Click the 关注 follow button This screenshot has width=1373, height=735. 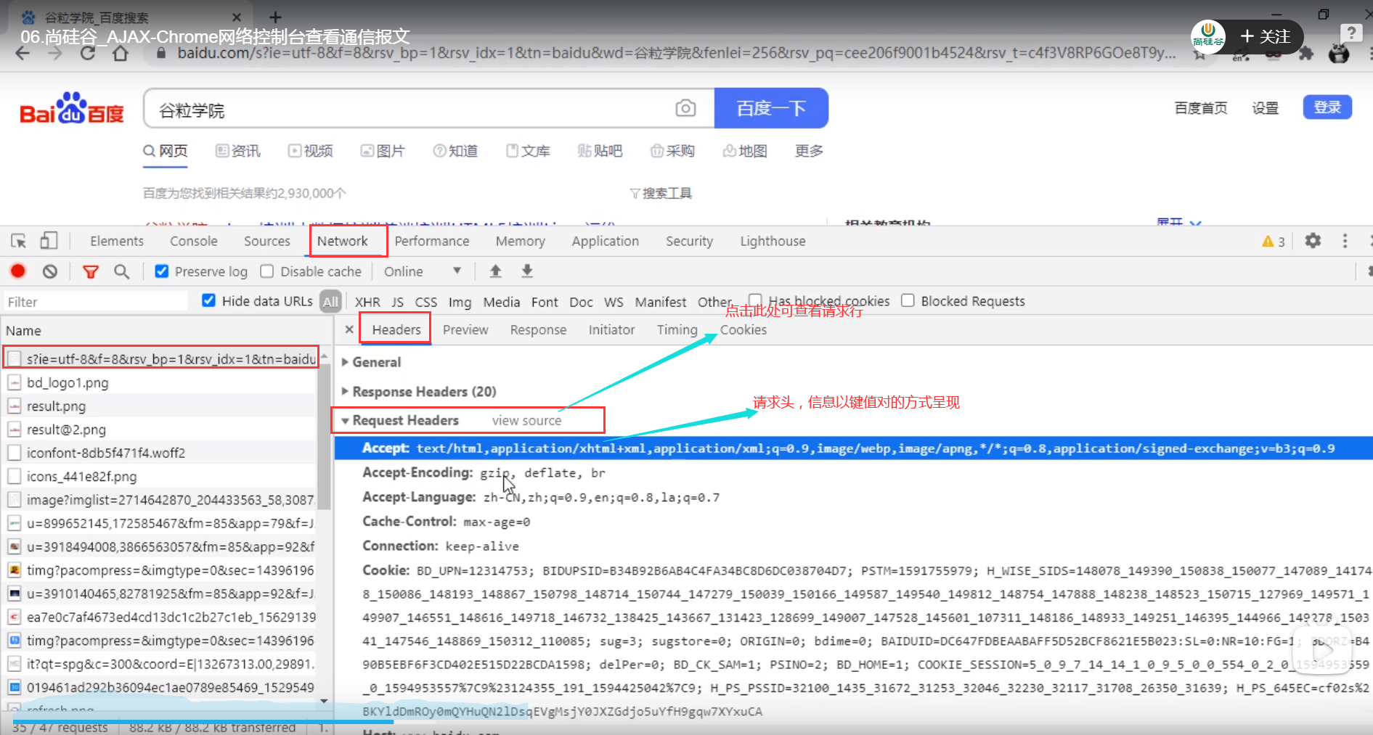tap(1265, 37)
